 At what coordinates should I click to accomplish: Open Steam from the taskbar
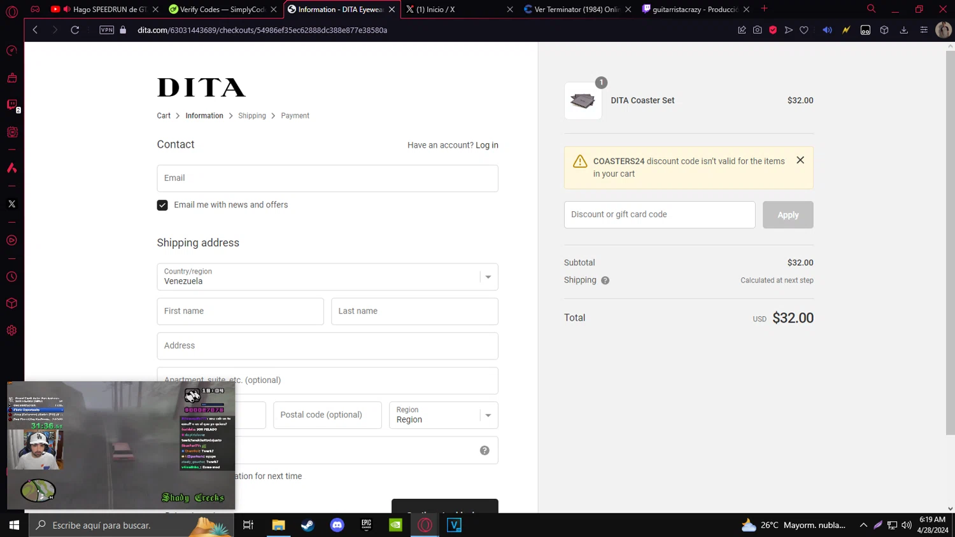click(308, 525)
